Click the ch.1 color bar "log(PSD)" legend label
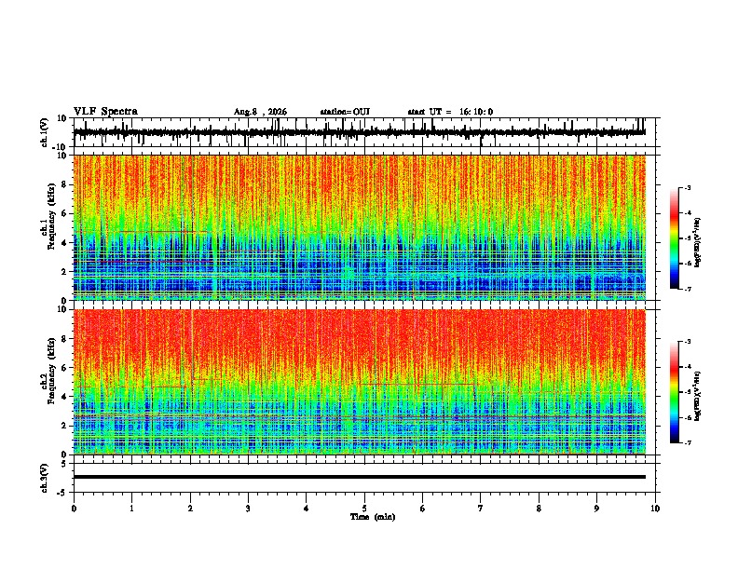The image size is (738, 570). [x=698, y=242]
